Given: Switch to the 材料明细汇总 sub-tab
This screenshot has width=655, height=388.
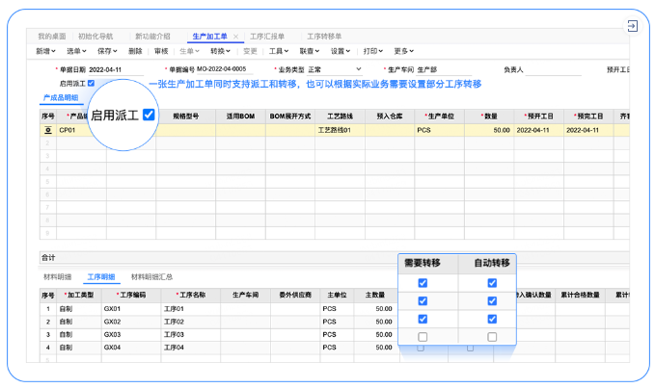Looking at the screenshot, I should pyautogui.click(x=151, y=276).
